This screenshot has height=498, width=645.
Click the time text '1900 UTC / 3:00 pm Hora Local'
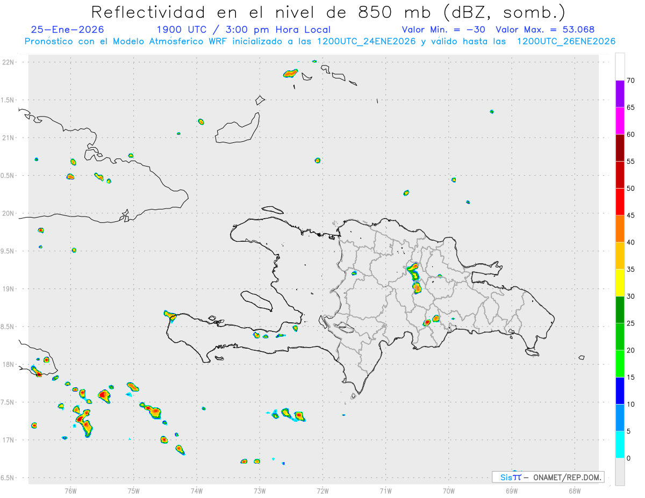[243, 30]
